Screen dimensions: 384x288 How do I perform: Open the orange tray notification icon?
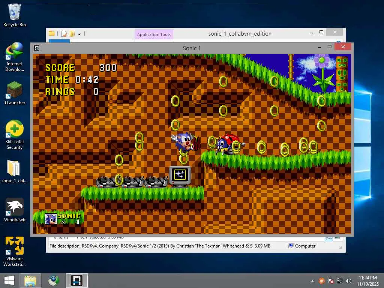321,281
